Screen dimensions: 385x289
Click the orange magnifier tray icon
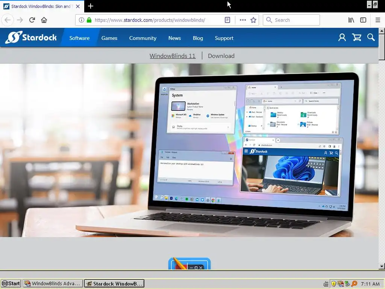[354, 284]
